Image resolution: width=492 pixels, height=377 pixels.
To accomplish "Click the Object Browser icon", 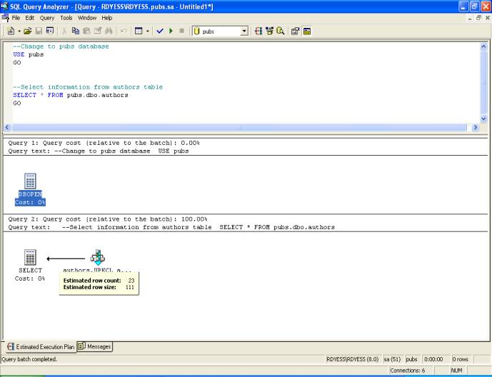I will pos(269,31).
